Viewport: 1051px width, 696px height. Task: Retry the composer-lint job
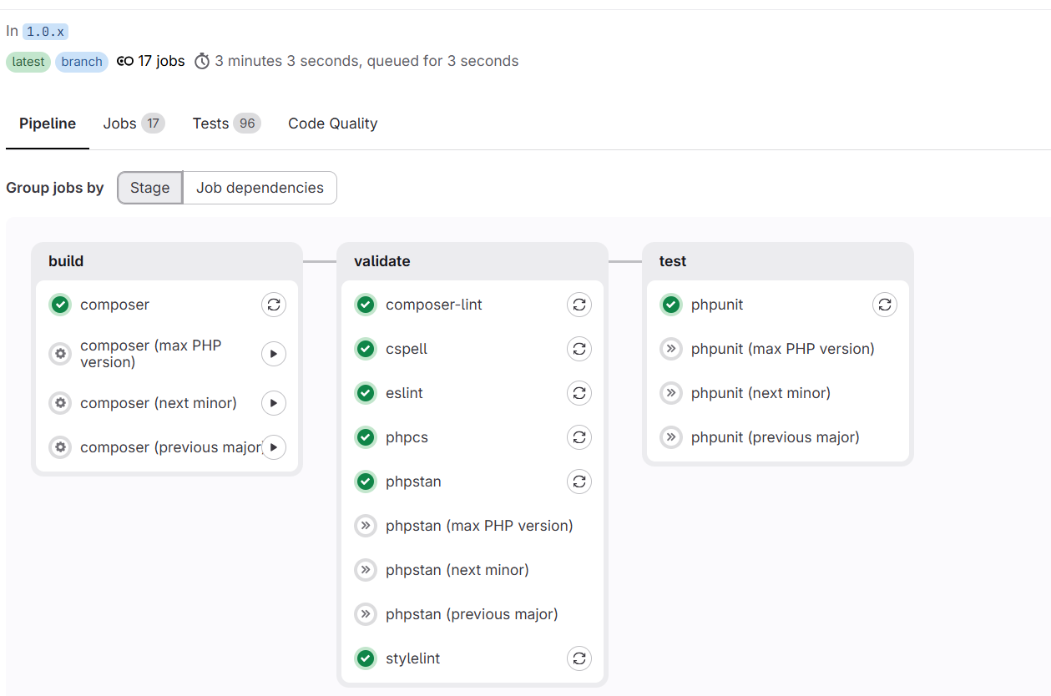(579, 305)
